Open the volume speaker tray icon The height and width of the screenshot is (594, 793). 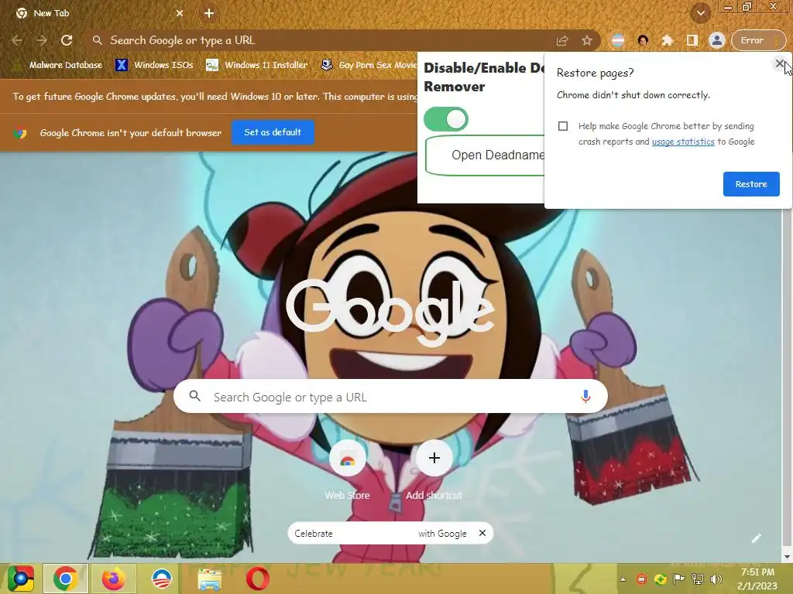[x=716, y=579]
